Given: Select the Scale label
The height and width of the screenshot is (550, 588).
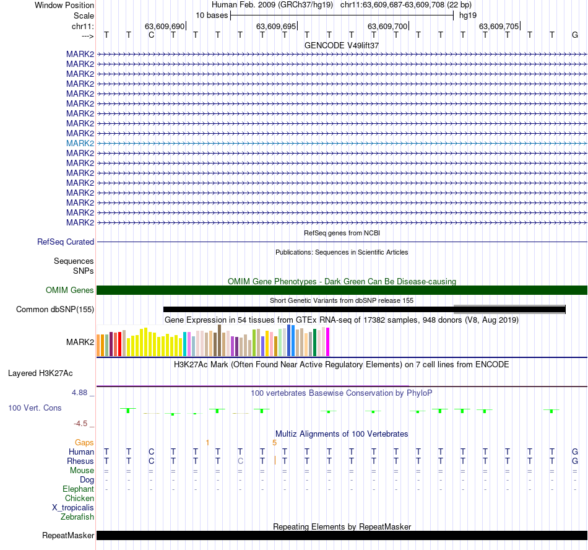Looking at the screenshot, I should pos(84,15).
